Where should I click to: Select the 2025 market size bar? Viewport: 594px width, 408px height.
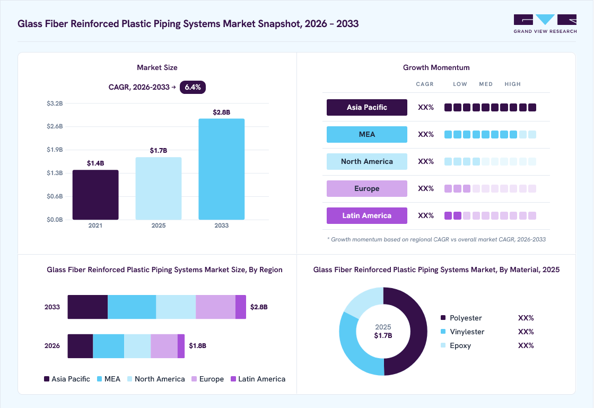pos(159,188)
